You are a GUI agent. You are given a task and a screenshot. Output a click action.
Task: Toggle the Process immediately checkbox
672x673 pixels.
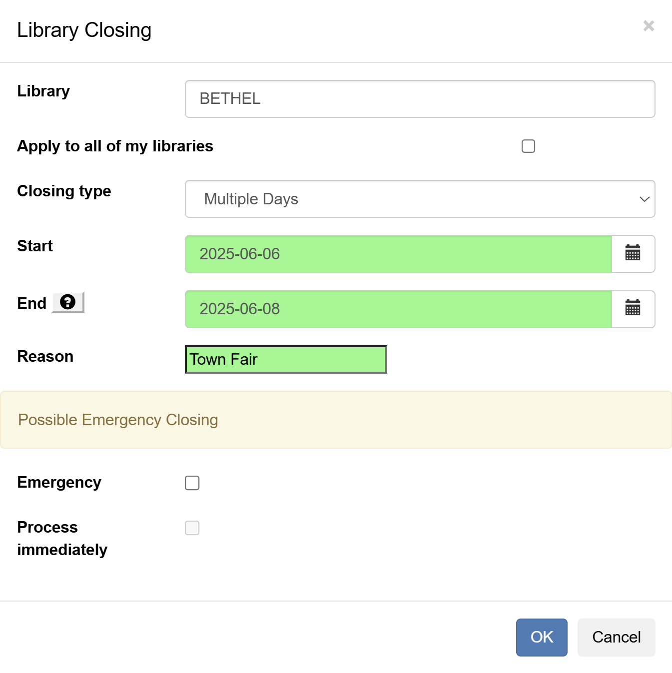[x=192, y=528]
